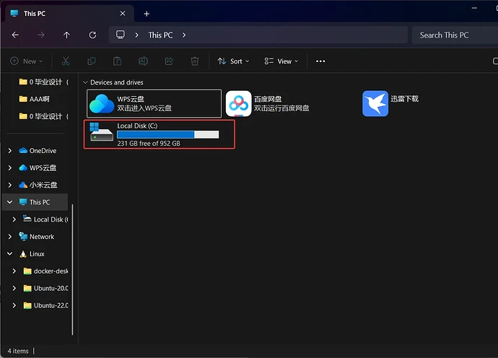Click the Cut scissors icon in toolbar
Image resolution: width=498 pixels, height=358 pixels.
[66, 61]
